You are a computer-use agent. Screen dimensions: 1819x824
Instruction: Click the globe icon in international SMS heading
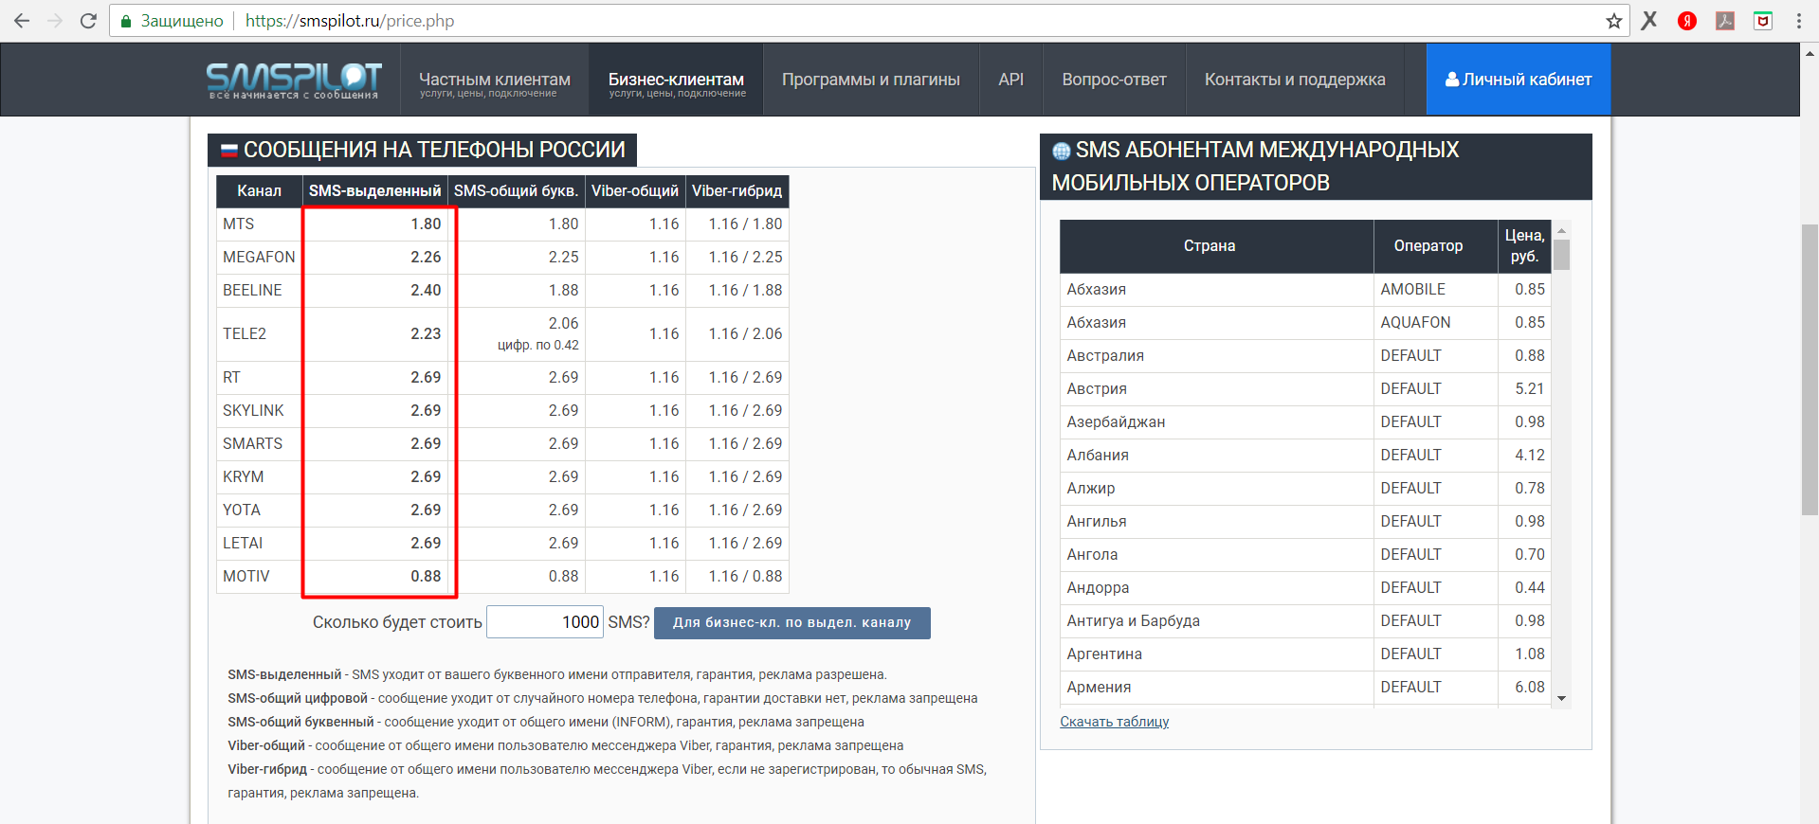coord(1062,151)
